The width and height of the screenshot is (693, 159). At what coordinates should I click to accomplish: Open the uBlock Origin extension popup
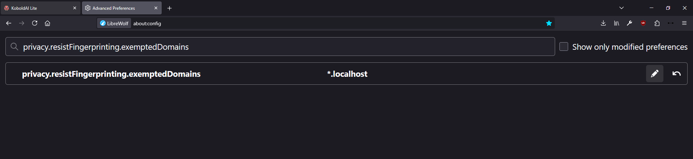tap(643, 23)
